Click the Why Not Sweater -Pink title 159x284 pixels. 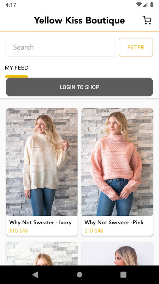pos(114,223)
